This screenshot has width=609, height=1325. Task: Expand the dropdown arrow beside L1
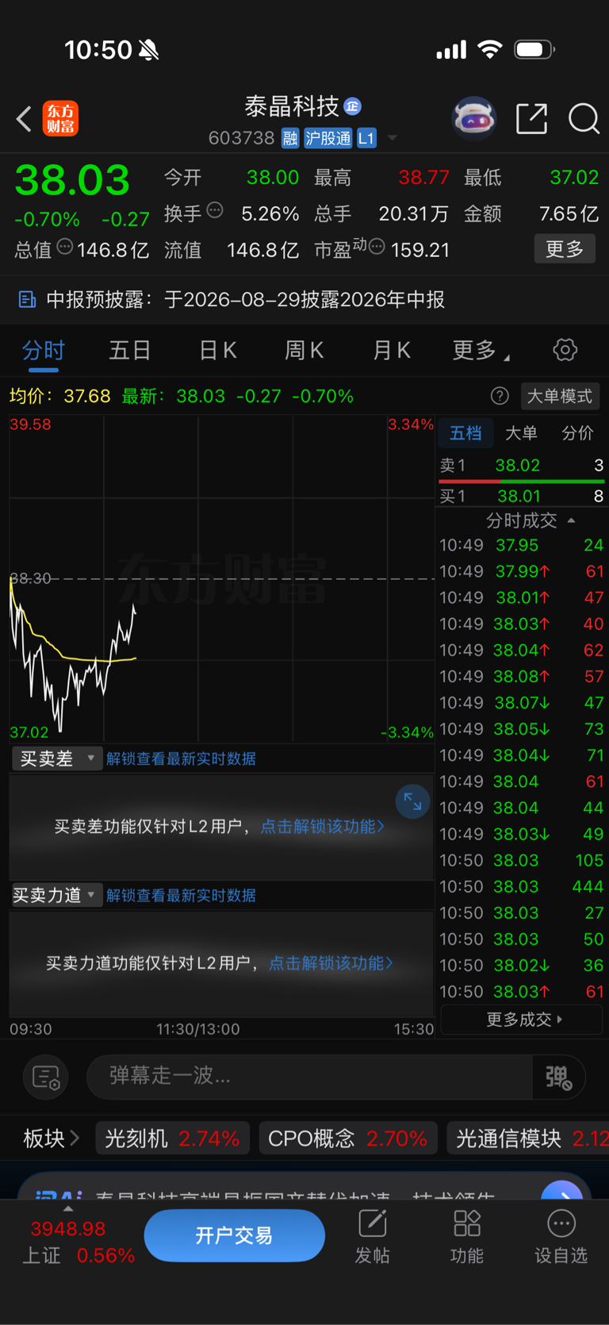coord(392,138)
